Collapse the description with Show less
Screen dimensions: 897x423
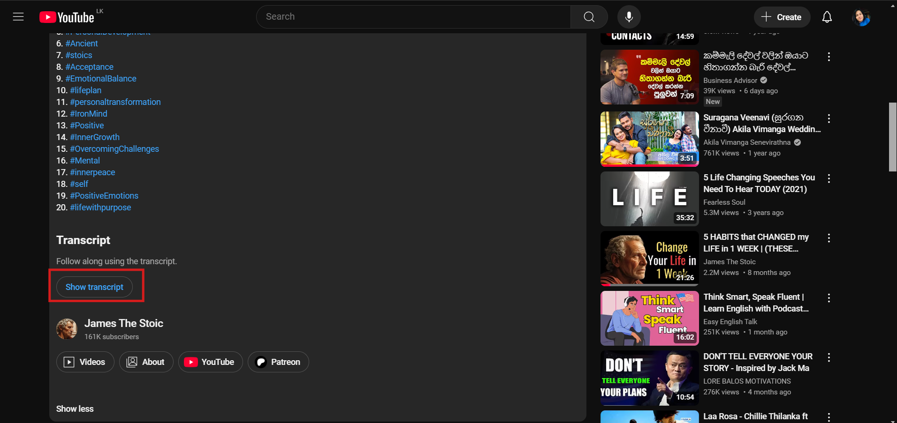[x=75, y=408]
